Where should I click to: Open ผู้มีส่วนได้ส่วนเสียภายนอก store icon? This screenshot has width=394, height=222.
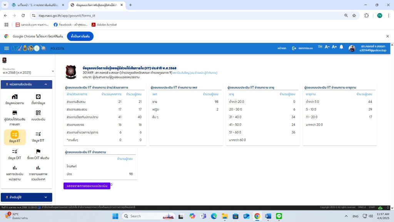click(15, 113)
